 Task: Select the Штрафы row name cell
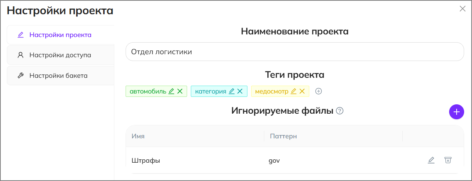coord(146,161)
